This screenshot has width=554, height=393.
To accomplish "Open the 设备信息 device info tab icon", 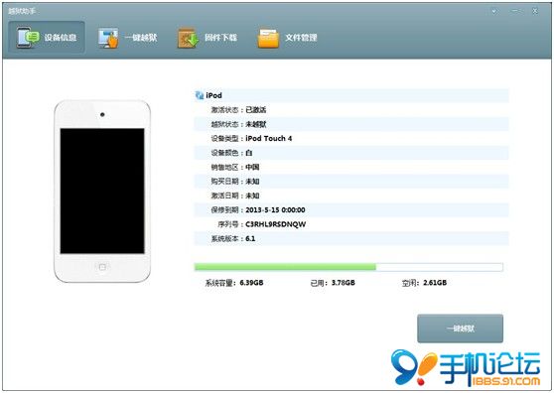I will tap(28, 37).
